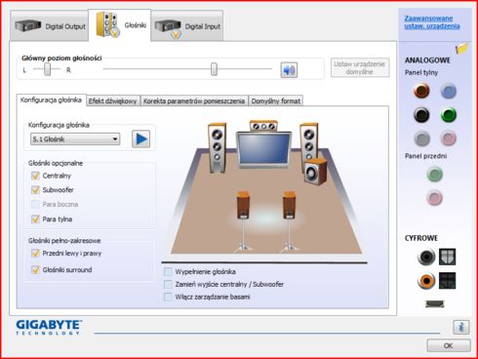Click the subwoofer in the room diagram
This screenshot has width=478, height=359.
315,172
